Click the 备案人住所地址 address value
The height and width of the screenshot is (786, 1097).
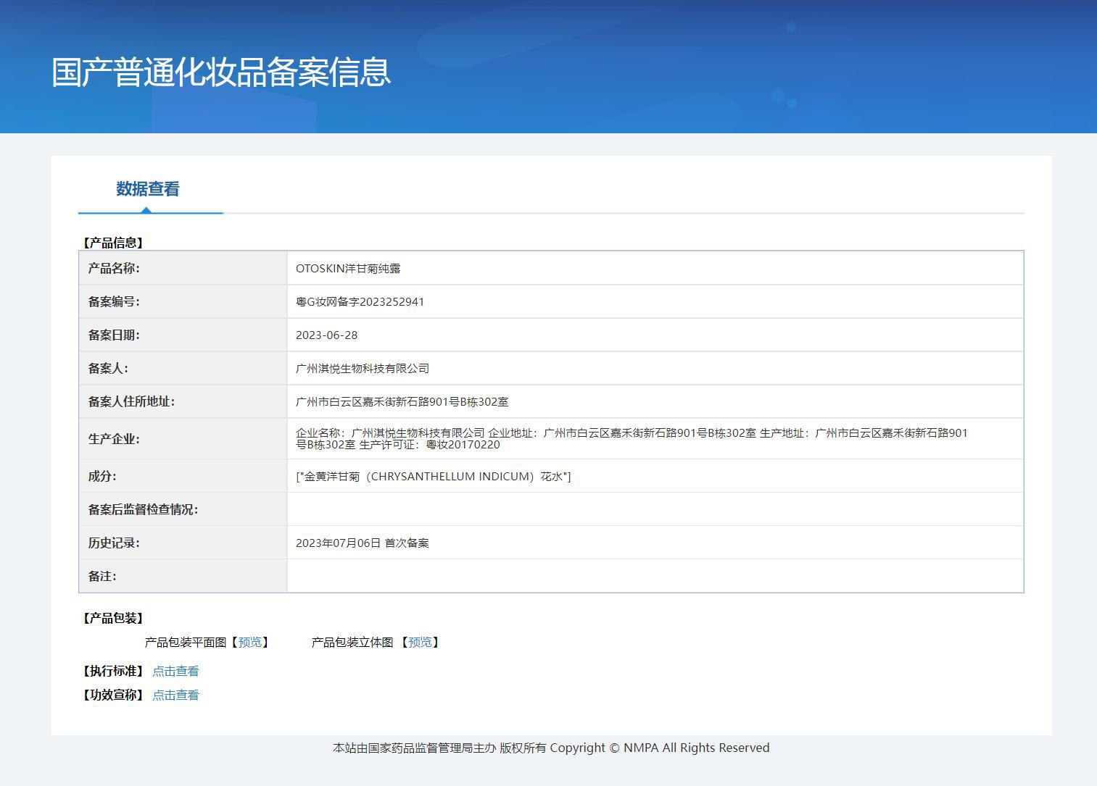coord(402,402)
